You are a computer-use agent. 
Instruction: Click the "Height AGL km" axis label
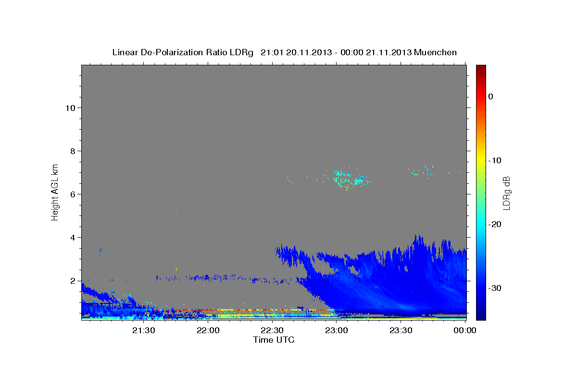pos(55,192)
